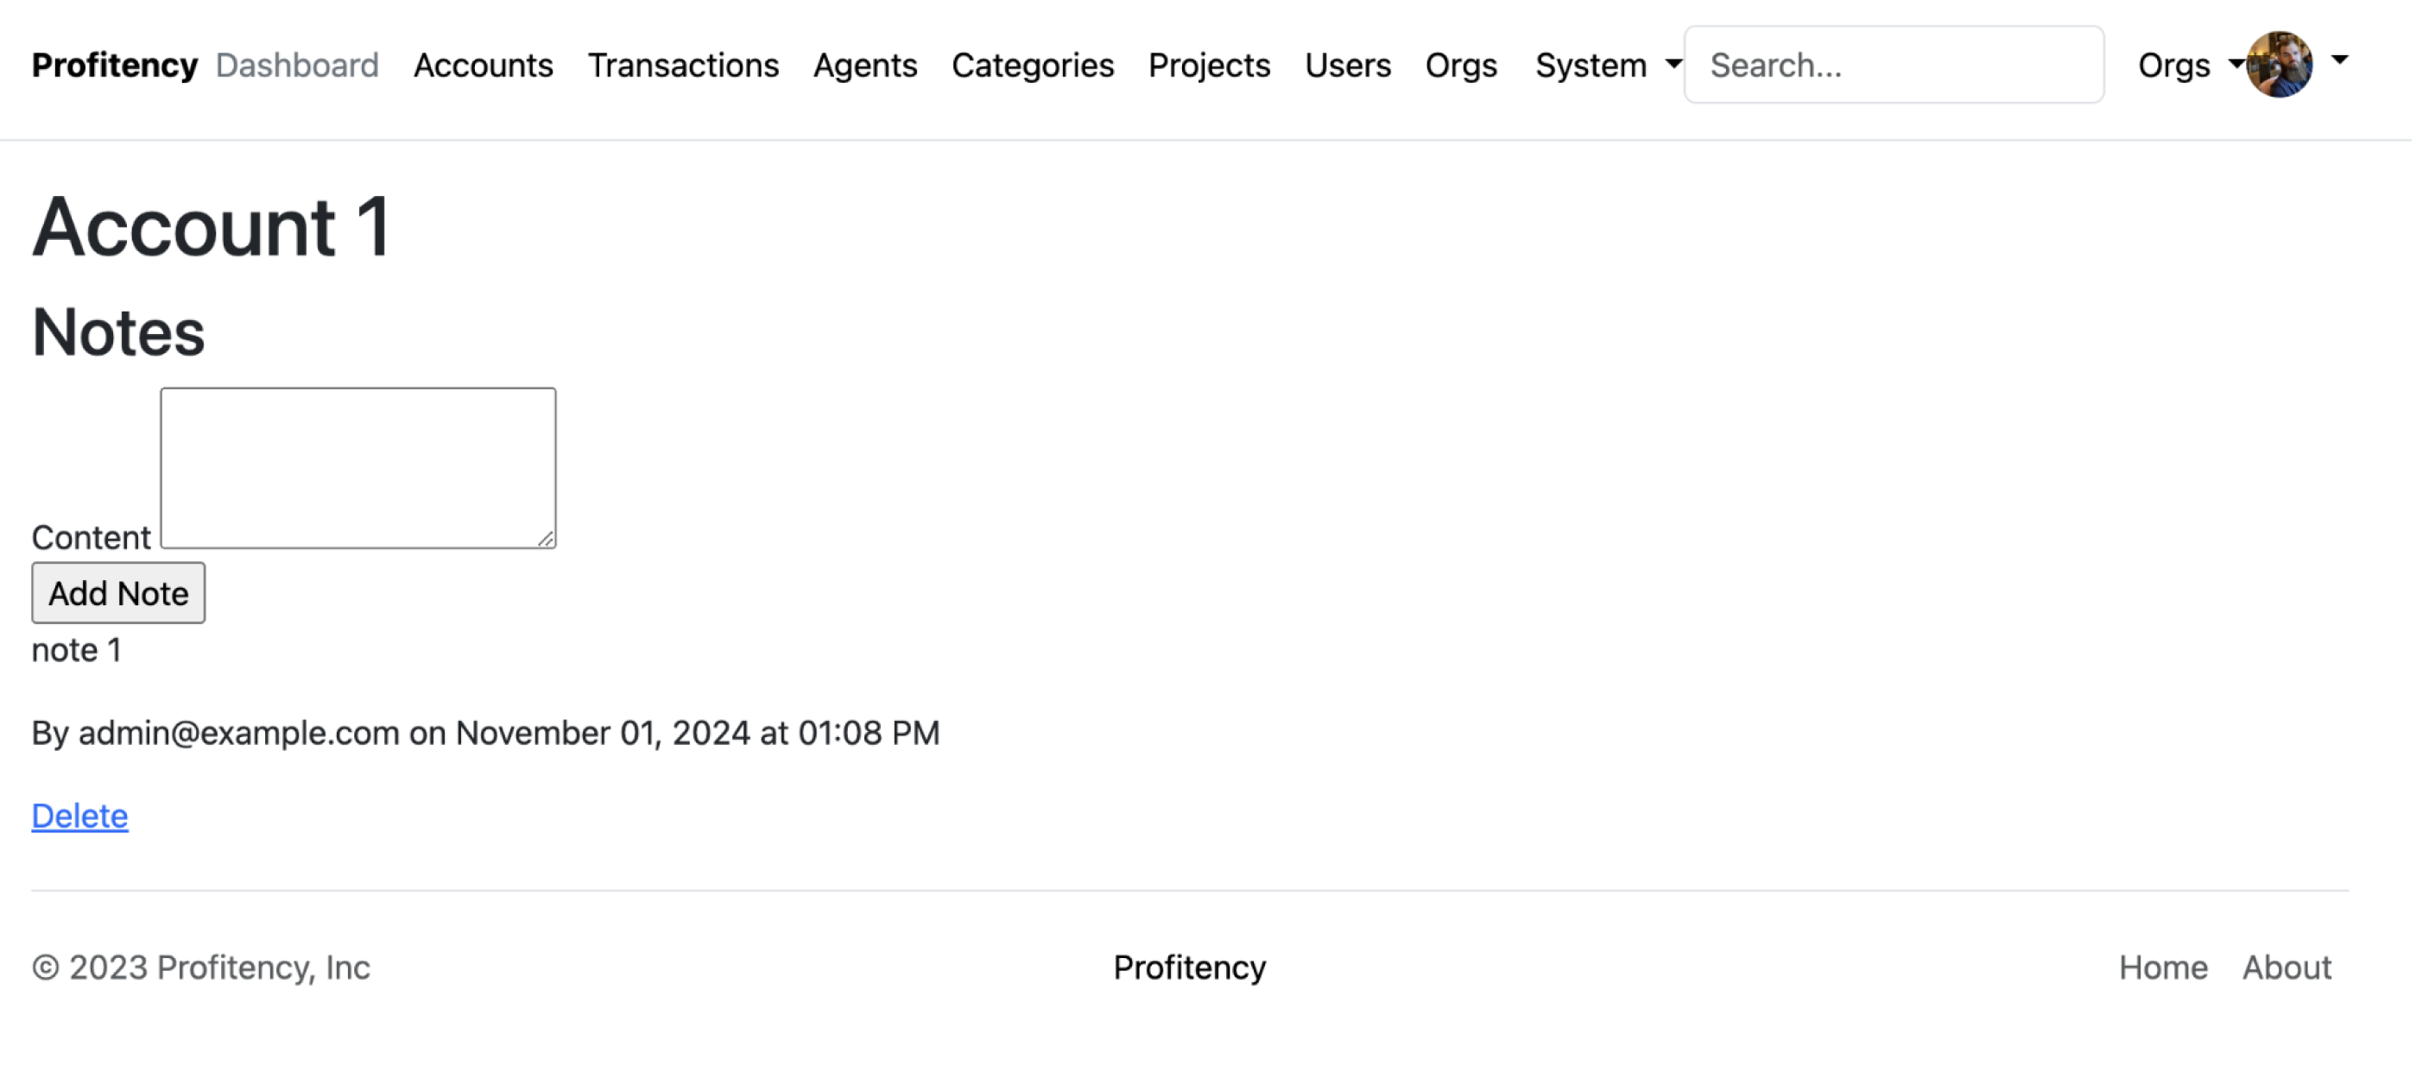Click the Profitency brand logo in navbar
This screenshot has height=1085, width=2435.
click(114, 66)
